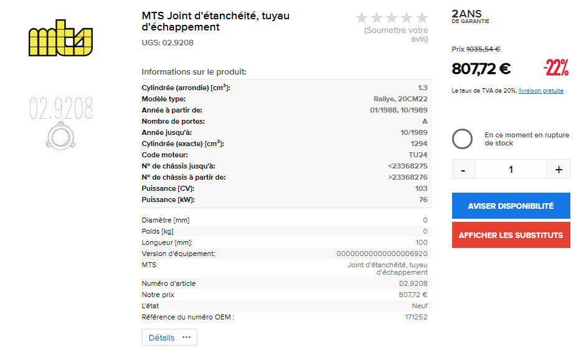
Task: Click the three dots beside Détails
Action: pyautogui.click(x=186, y=337)
